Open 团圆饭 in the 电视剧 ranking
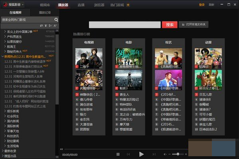This screenshot has height=159, width=239. tap(85, 129)
